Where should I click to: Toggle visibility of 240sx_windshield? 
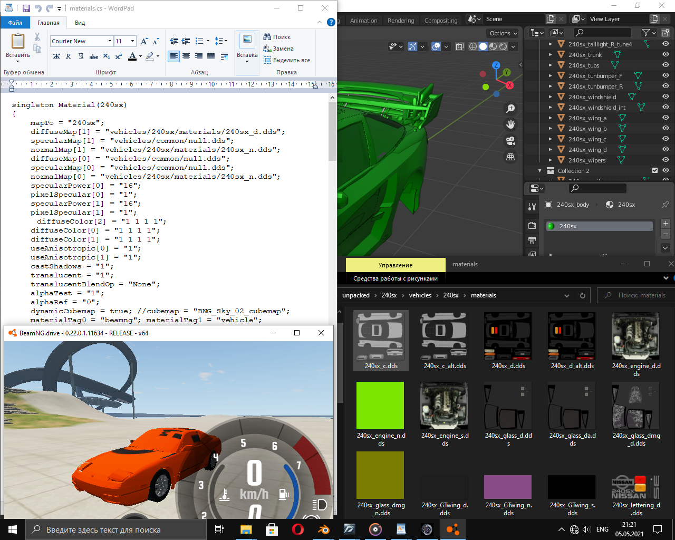(x=666, y=97)
